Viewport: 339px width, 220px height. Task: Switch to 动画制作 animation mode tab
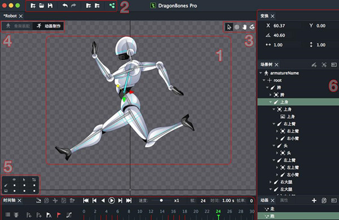[49, 26]
